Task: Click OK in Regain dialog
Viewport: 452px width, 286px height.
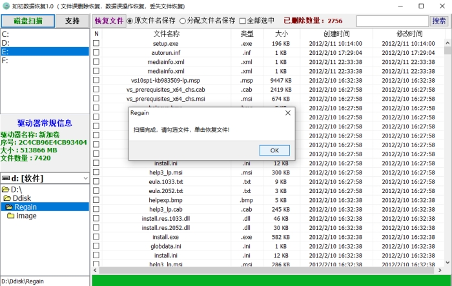Action: [x=274, y=150]
